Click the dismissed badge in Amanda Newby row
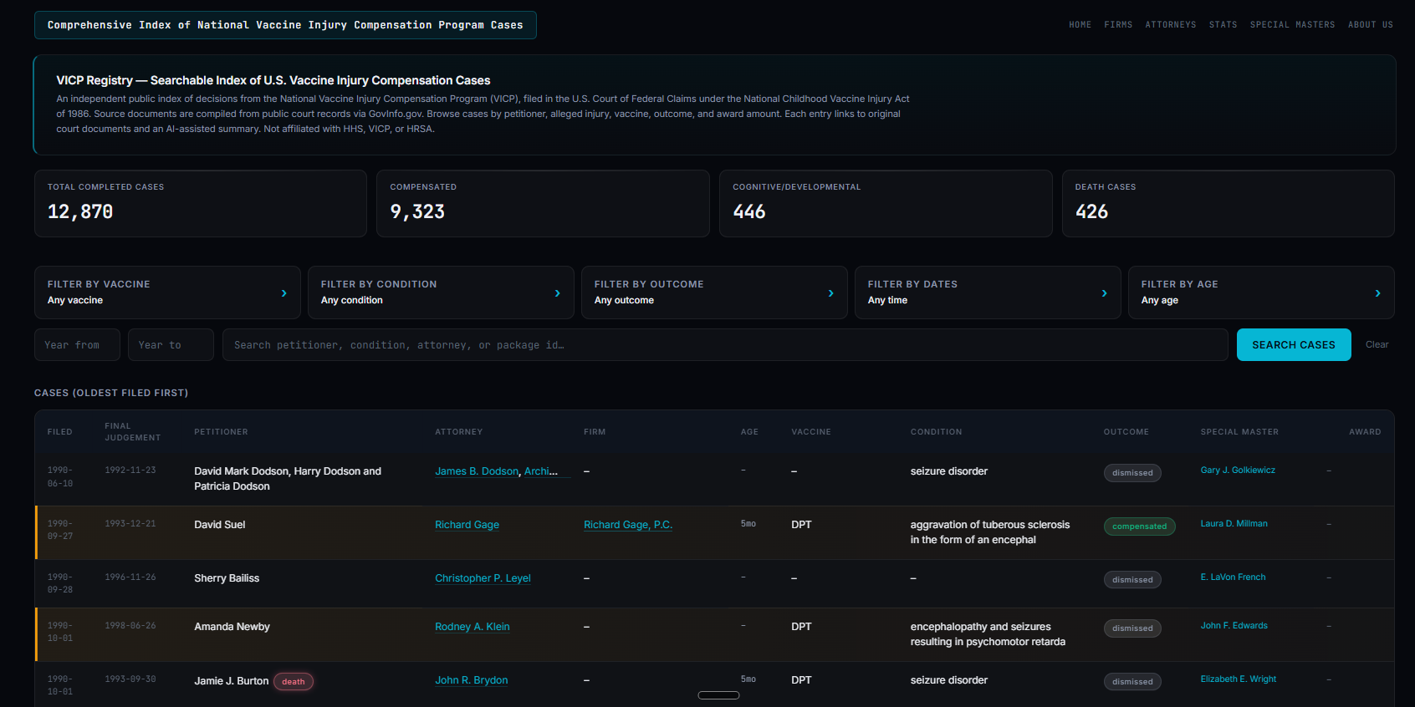Image resolution: width=1415 pixels, height=707 pixels. point(1132,628)
